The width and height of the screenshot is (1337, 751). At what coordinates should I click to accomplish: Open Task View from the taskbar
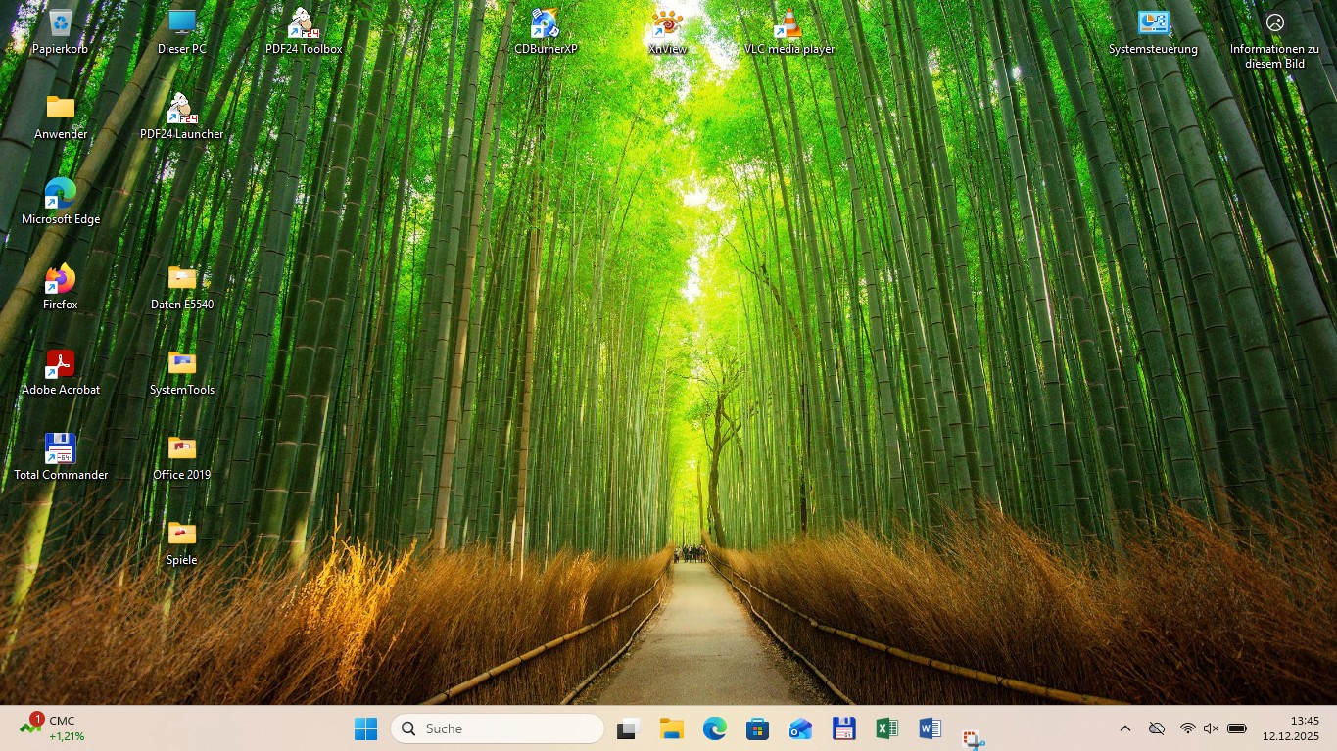pos(628,728)
